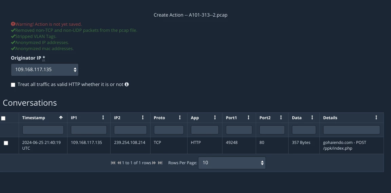This screenshot has height=193, width=391.
Task: Focus the Proto filter field
Action: click(169, 130)
